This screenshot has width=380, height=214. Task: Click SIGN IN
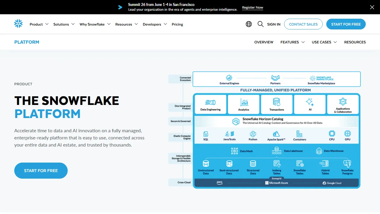[x=274, y=24]
